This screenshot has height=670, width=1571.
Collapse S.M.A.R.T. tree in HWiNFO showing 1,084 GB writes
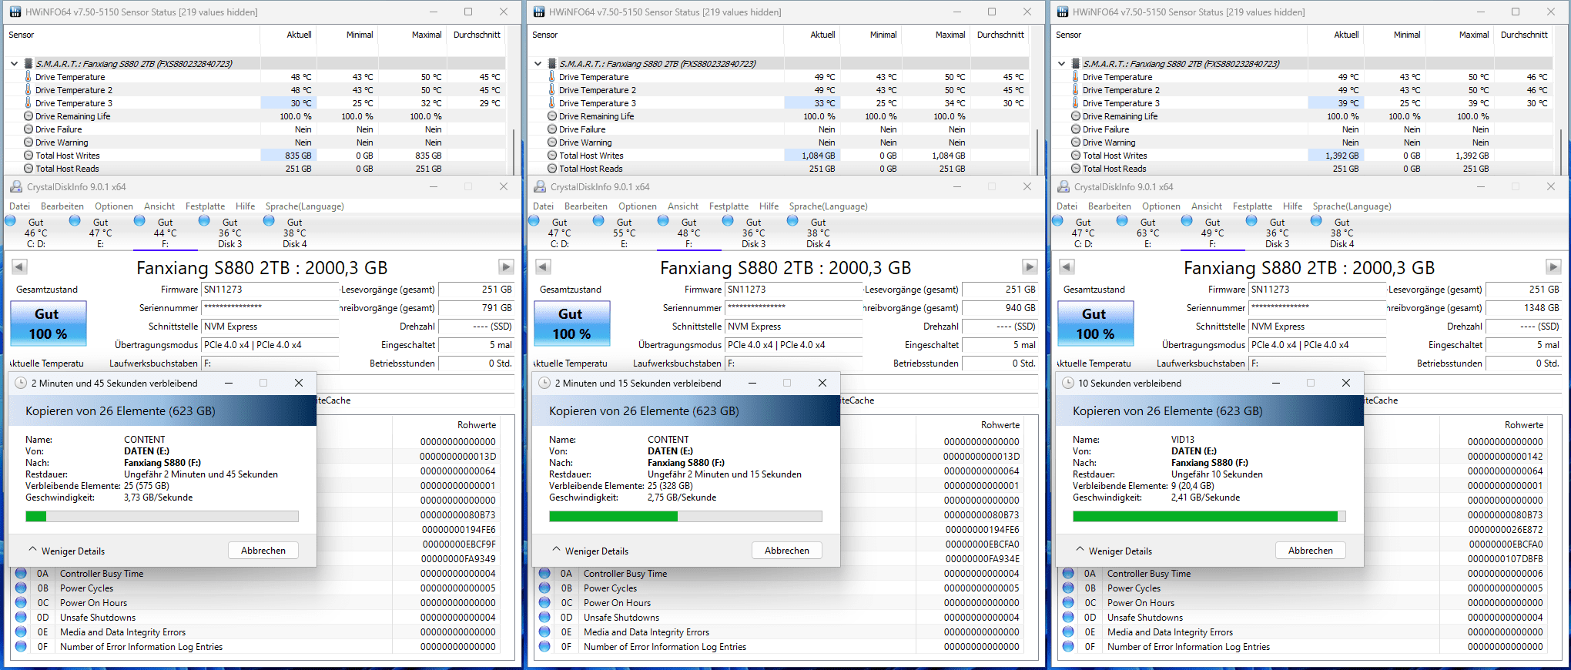pyautogui.click(x=538, y=63)
